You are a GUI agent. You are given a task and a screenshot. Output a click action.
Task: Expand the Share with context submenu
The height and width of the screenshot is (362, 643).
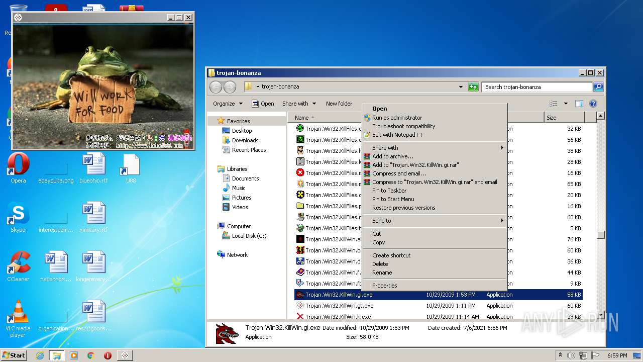435,148
